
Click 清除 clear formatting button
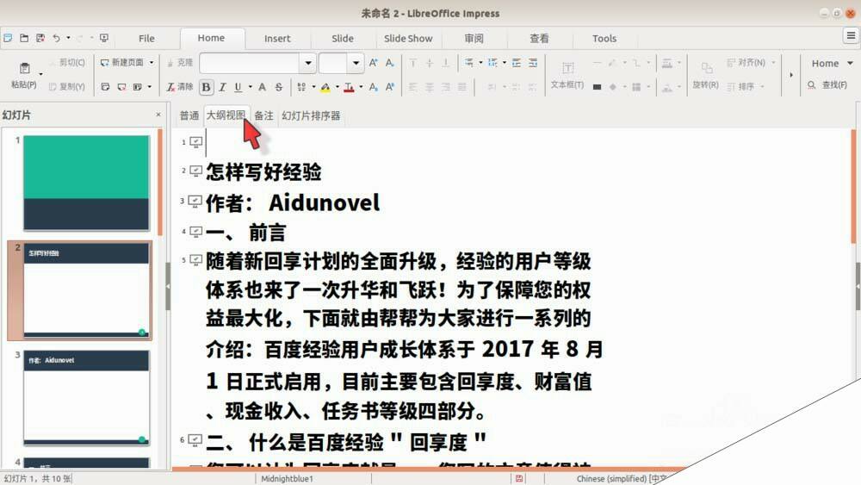180,87
